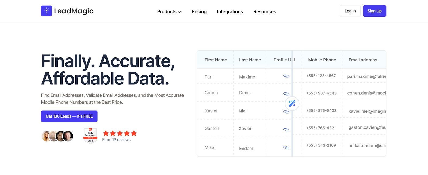
Task: Select the Mobile Phone column header
Action: (x=322, y=60)
